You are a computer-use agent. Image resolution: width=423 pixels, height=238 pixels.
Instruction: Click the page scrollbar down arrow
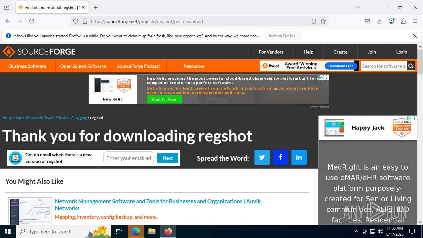pos(420,222)
